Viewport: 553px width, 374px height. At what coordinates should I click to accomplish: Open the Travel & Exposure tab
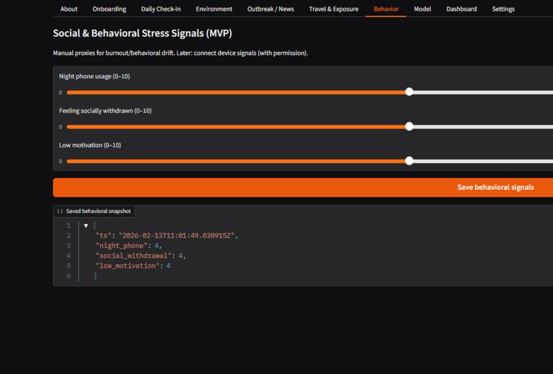click(333, 9)
